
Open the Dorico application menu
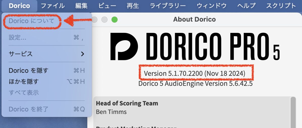pyautogui.click(x=19, y=6)
